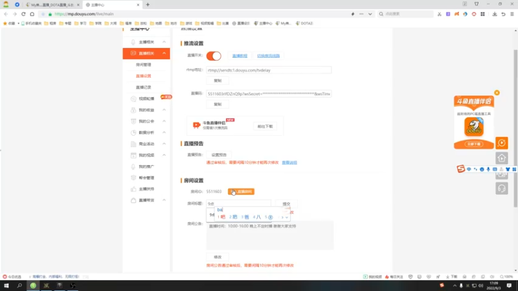Click the microphone icon on the Sogou bar
The width and height of the screenshot is (518, 291).
click(x=488, y=169)
